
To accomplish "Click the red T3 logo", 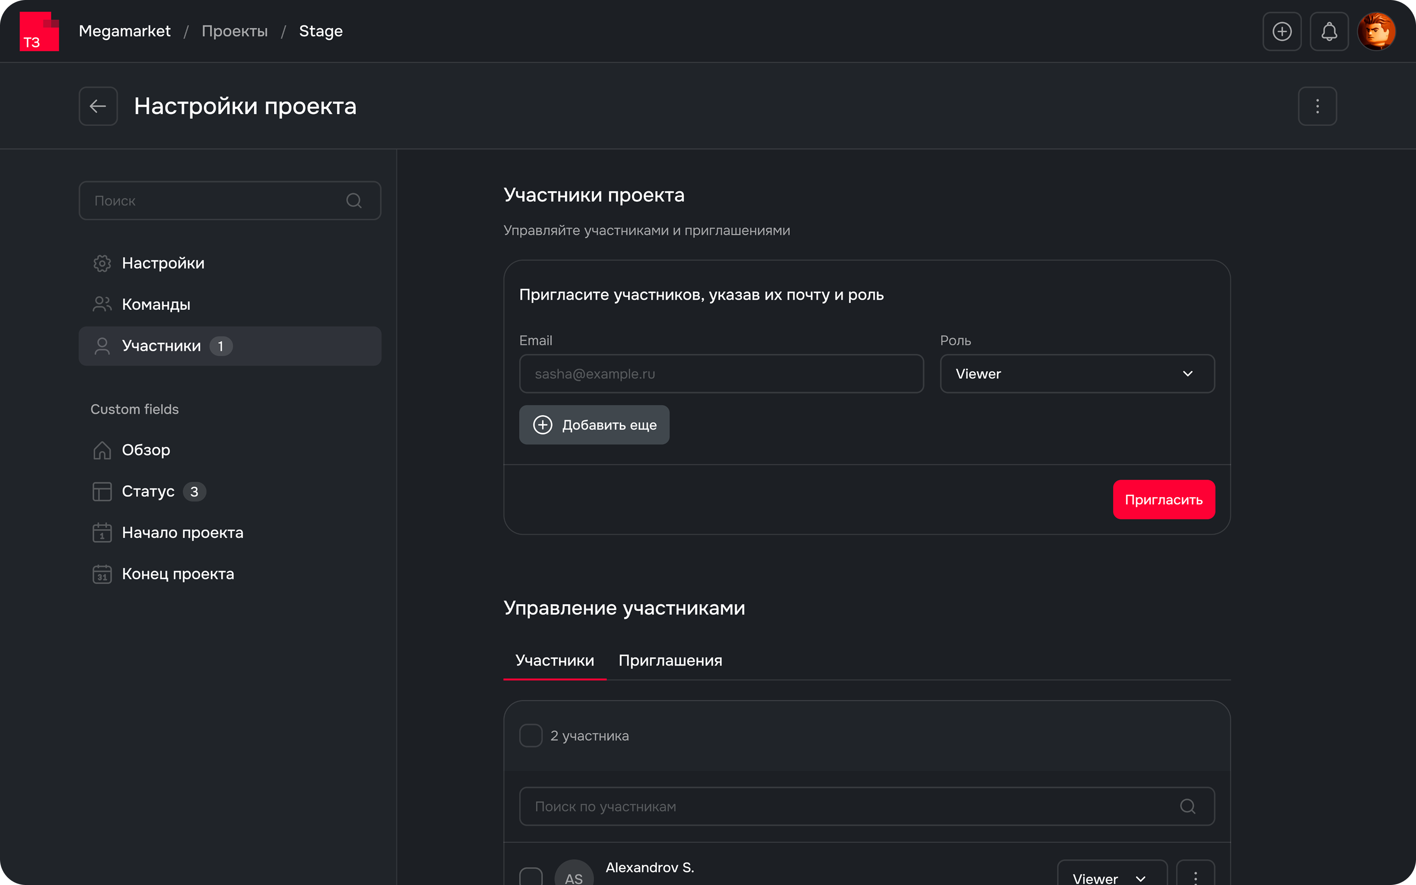I will (x=39, y=32).
